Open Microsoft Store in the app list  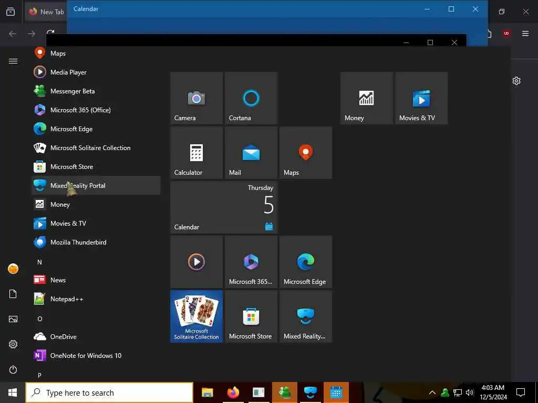pyautogui.click(x=96, y=166)
